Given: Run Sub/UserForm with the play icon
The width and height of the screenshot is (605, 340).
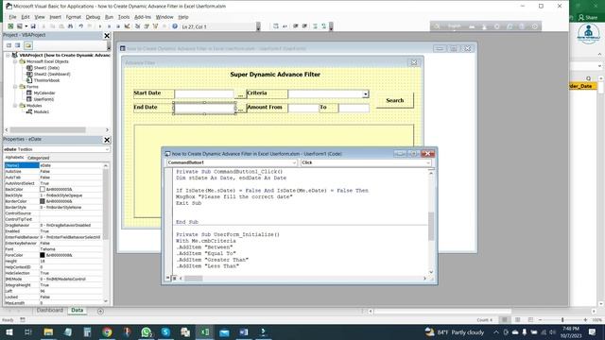Looking at the screenshot, I should (100, 26).
